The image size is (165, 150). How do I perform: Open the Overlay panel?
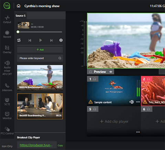click(x=7, y=49)
